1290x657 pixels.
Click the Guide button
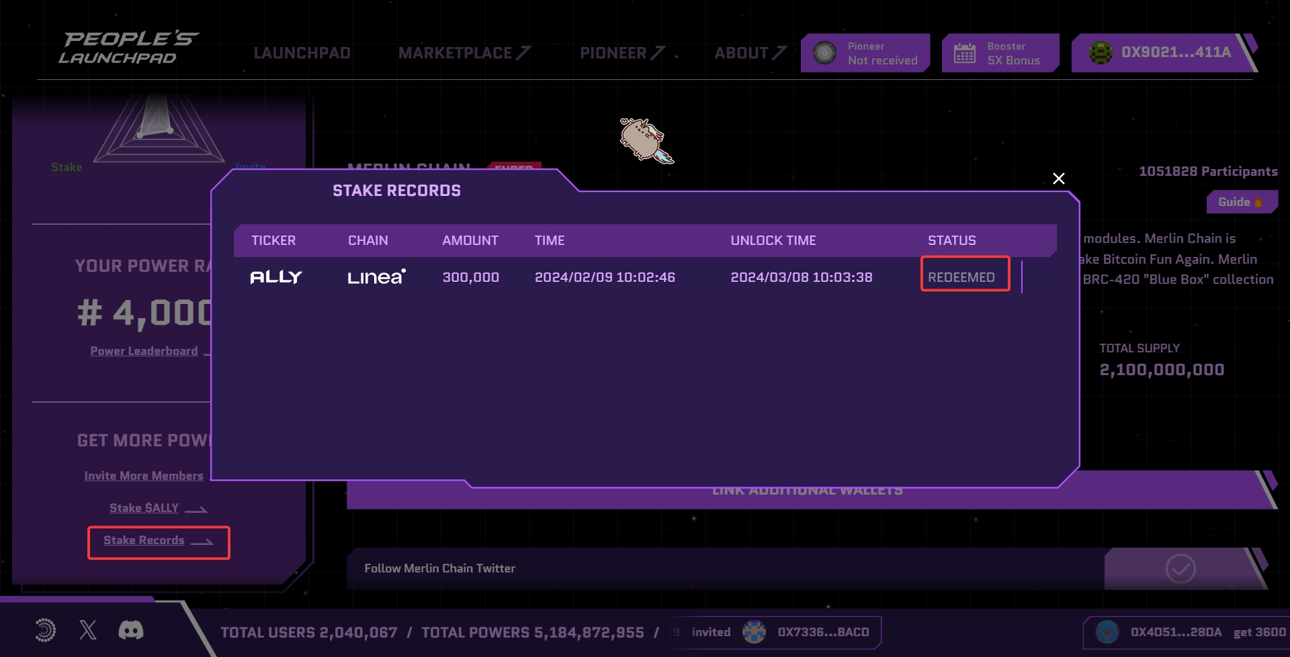click(1240, 202)
